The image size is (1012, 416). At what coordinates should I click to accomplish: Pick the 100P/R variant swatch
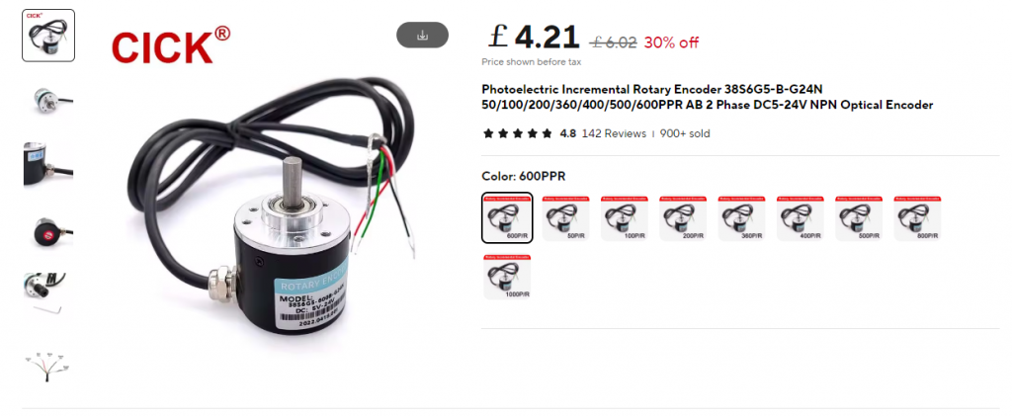pos(624,218)
